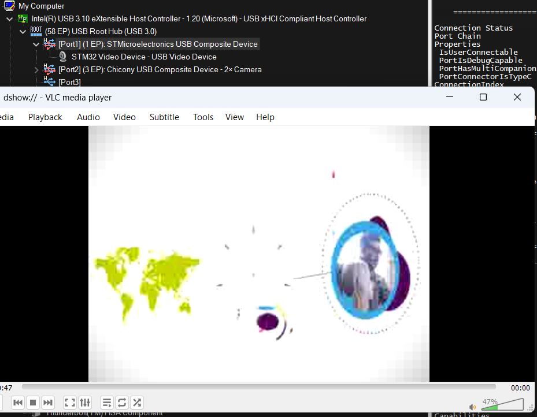Click the USB Root Hub icon
The width and height of the screenshot is (537, 417).
[x=36, y=31]
